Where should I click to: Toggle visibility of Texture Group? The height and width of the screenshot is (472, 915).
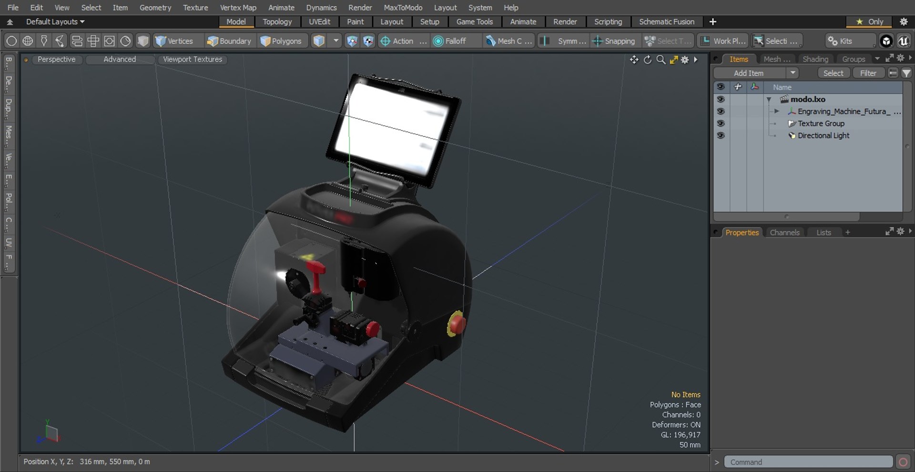(721, 123)
